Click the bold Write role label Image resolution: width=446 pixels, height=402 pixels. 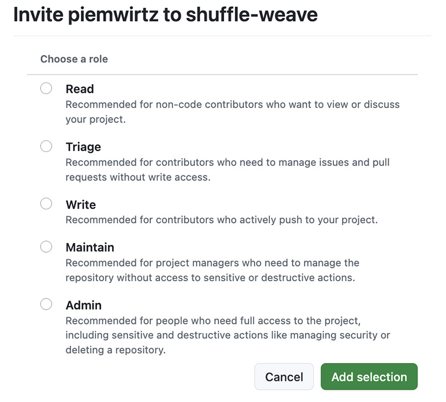[81, 205]
